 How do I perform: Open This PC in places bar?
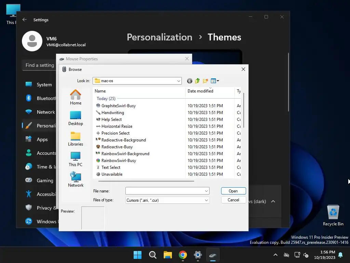76,159
